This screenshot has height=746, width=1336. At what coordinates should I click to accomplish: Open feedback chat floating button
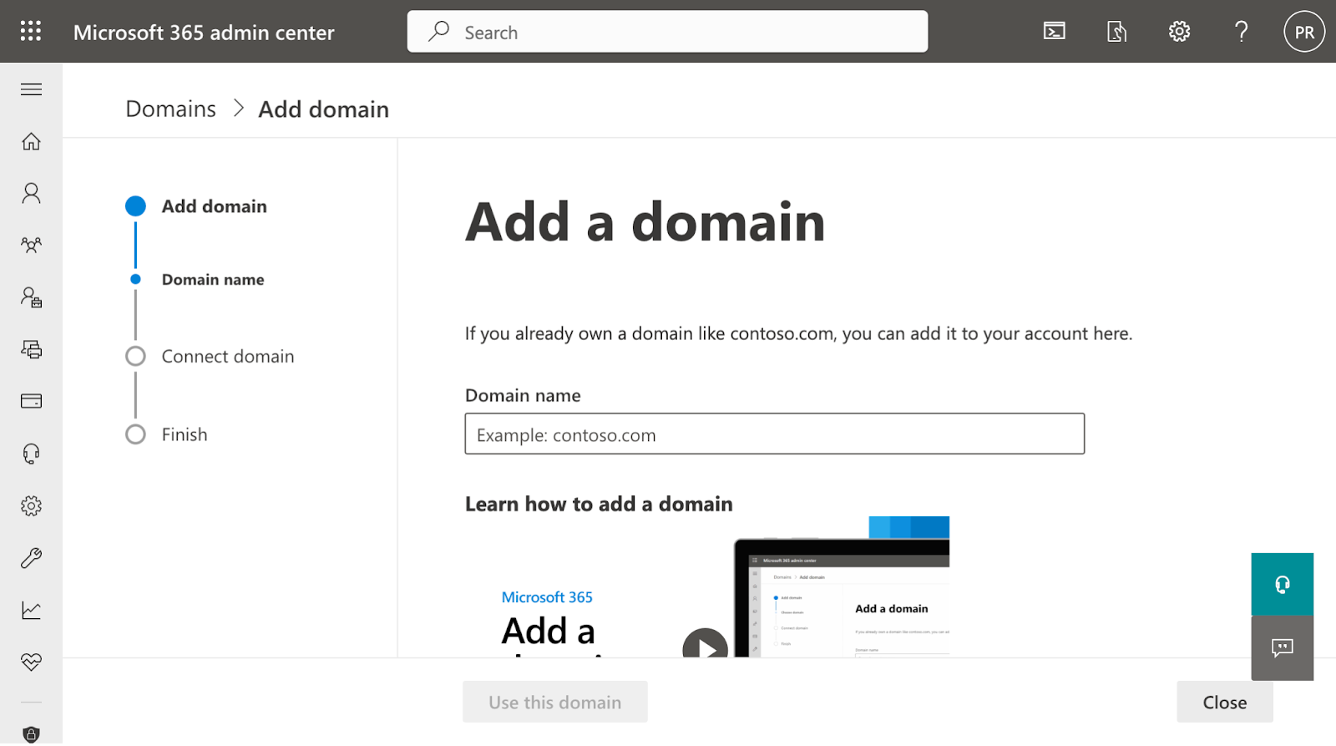point(1283,648)
